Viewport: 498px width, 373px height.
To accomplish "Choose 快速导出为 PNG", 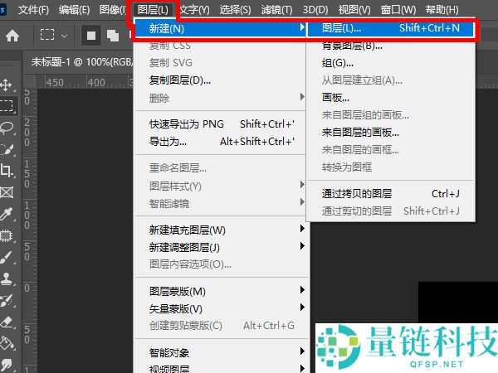I will (221, 124).
